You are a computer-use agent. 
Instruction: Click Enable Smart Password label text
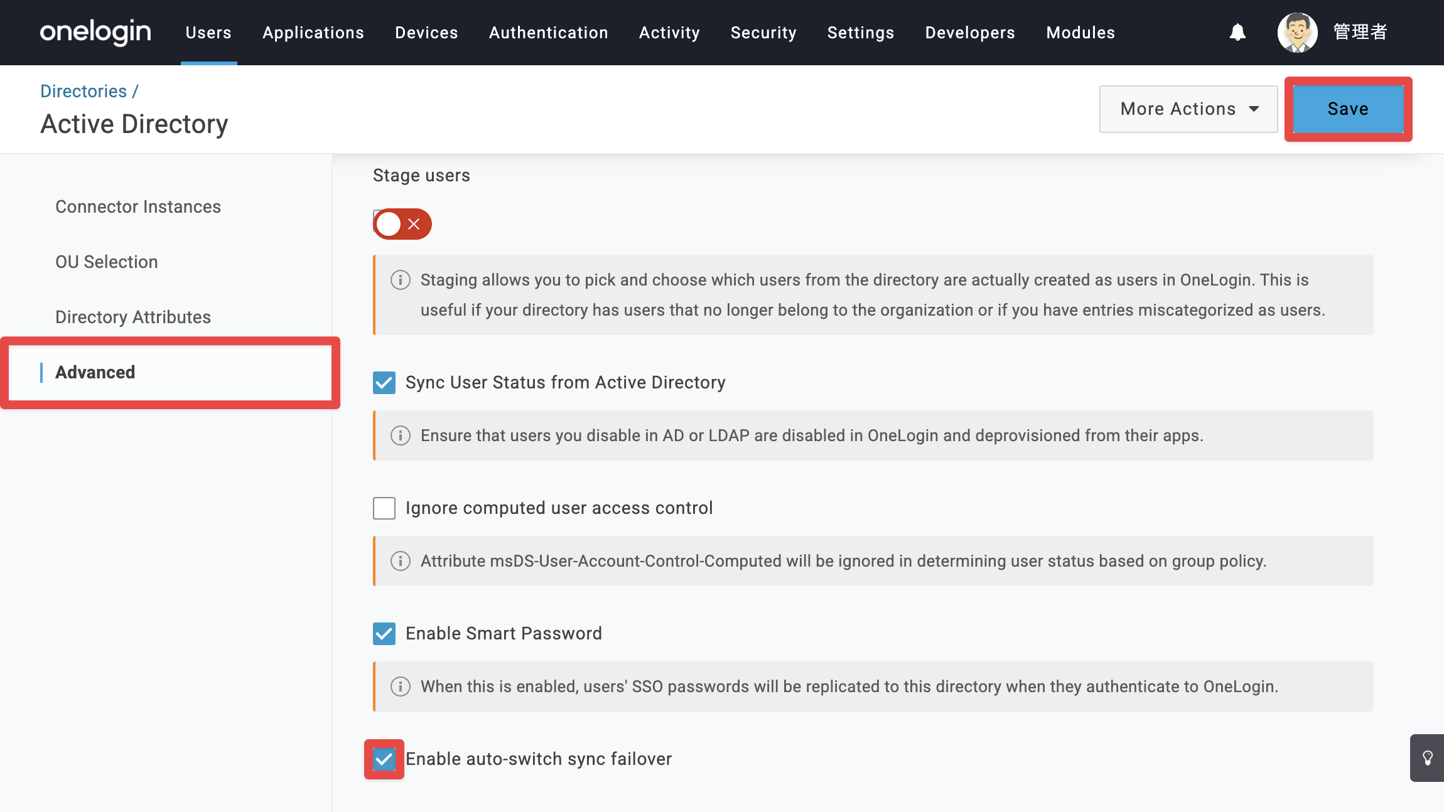[x=504, y=634]
